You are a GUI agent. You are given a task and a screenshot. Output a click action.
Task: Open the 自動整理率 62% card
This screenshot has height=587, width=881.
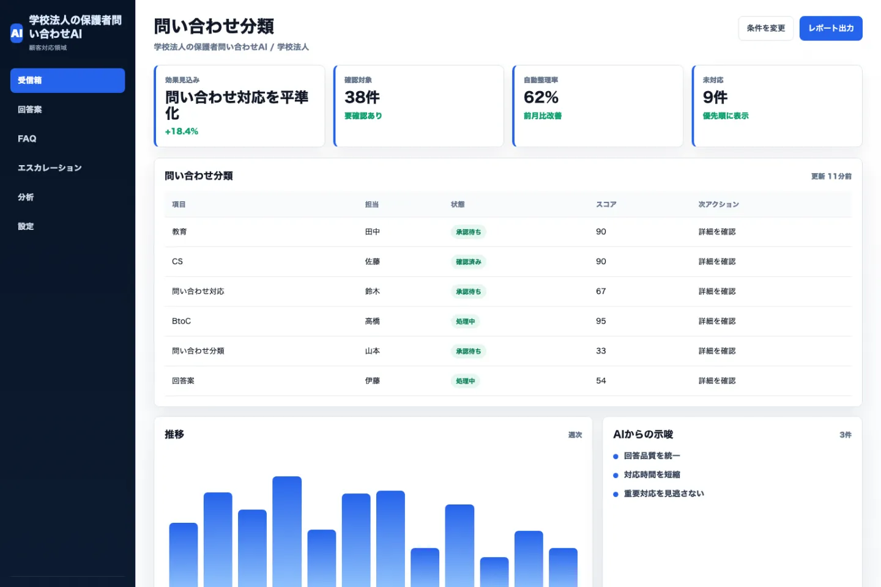[x=598, y=106]
